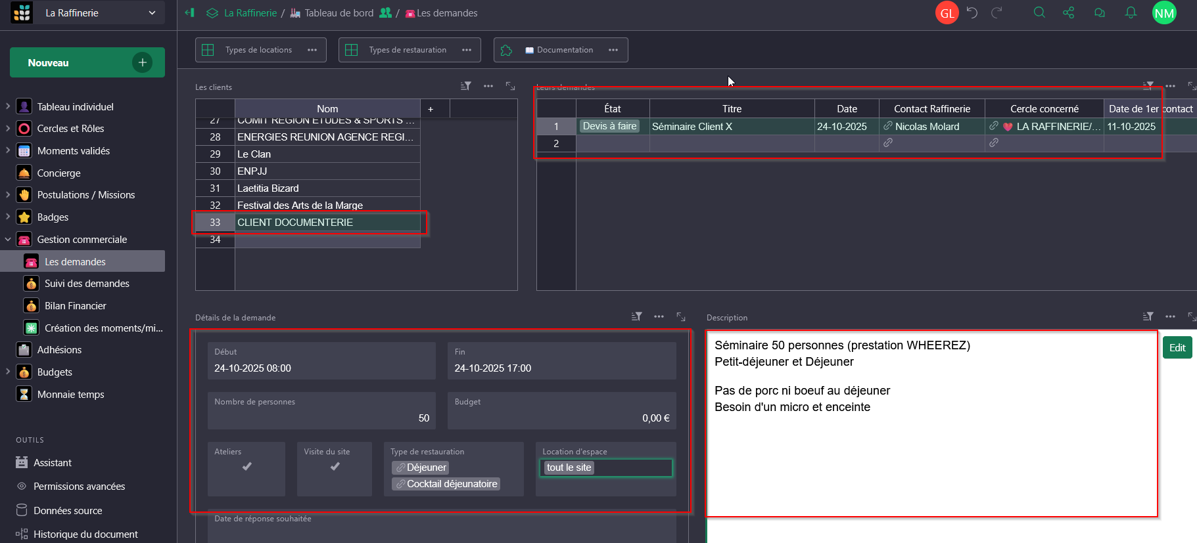
Task: Expand the Les clients widget fullscreen
Action: point(510,86)
